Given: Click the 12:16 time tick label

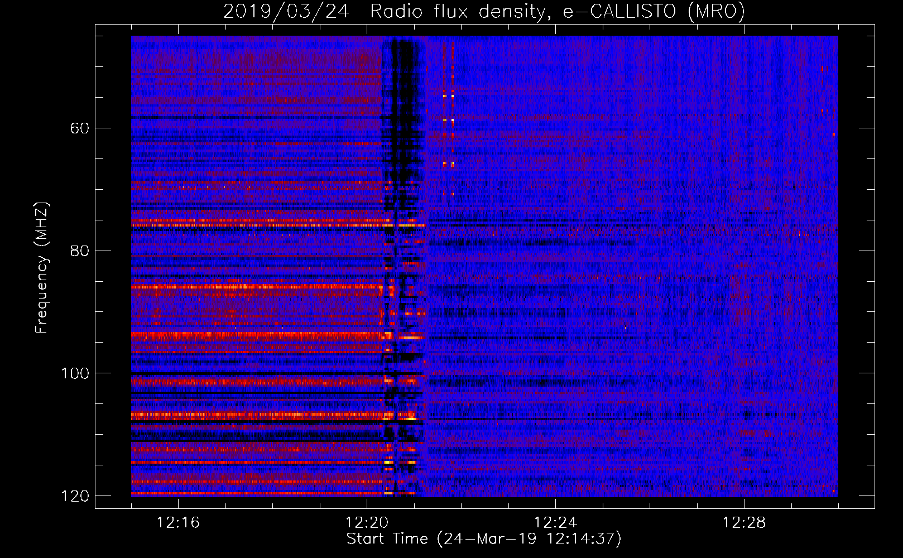Looking at the screenshot, I should point(178,523).
